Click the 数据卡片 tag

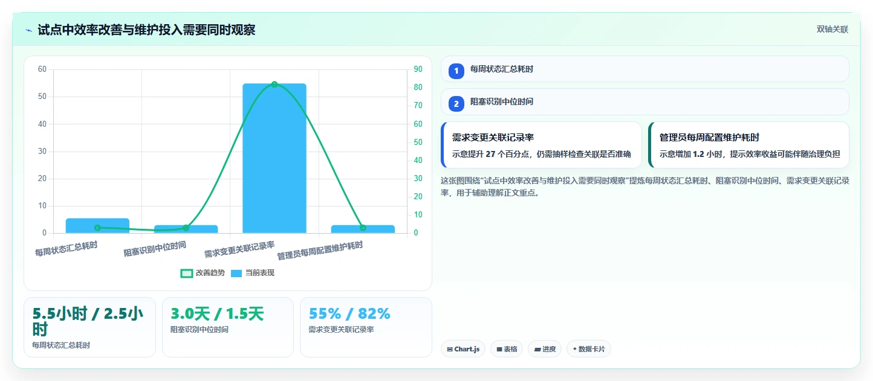click(589, 349)
